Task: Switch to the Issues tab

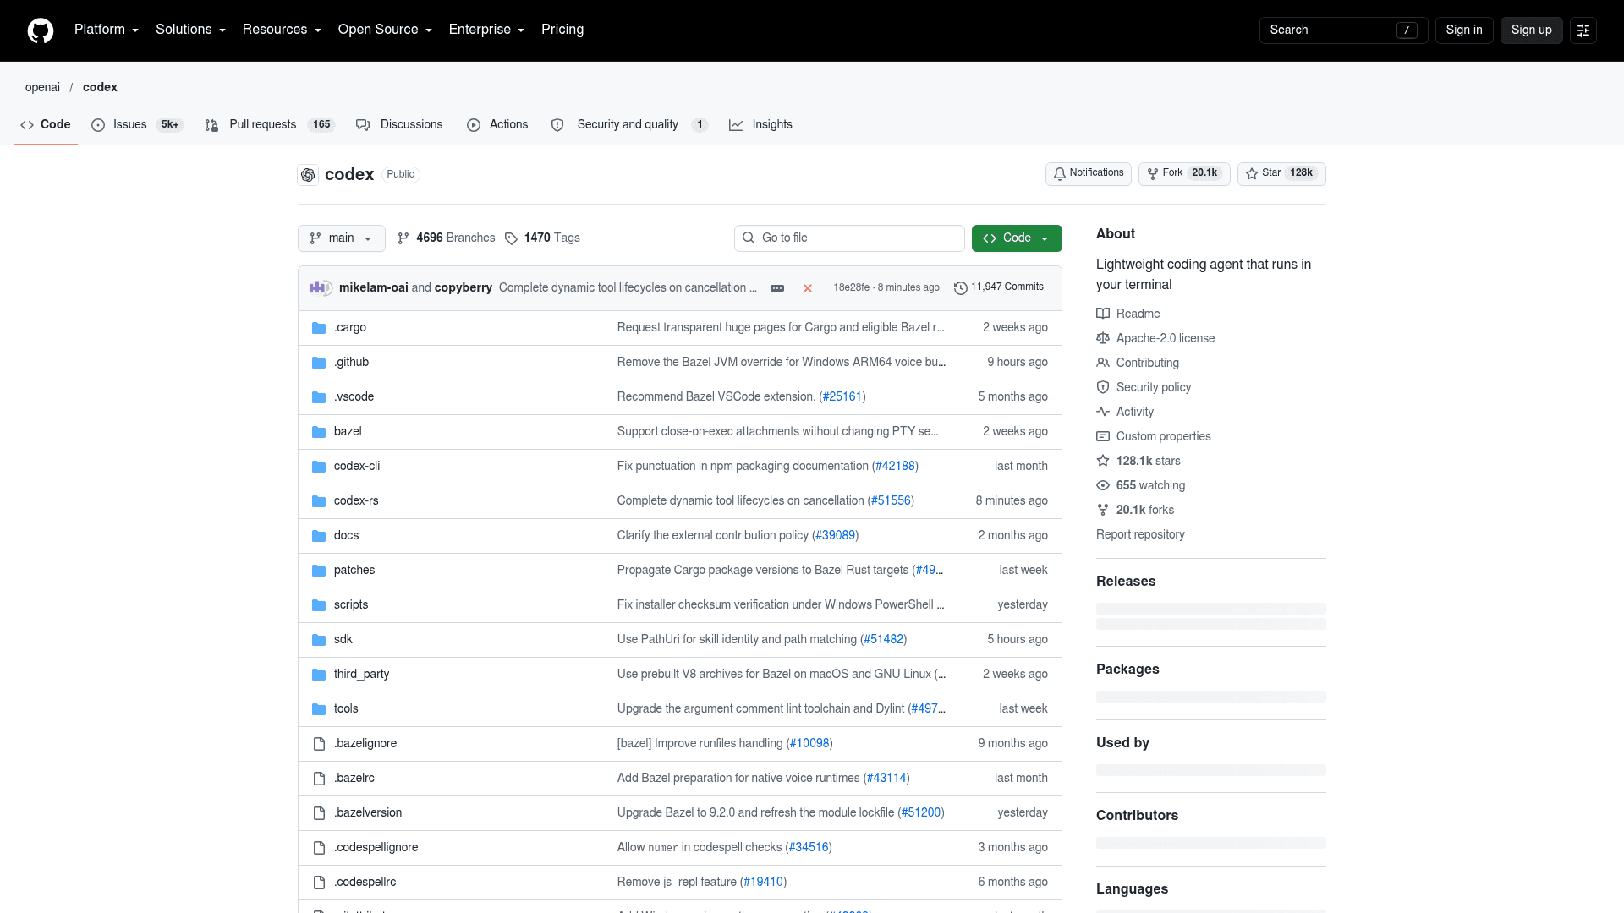Action: coord(137,125)
